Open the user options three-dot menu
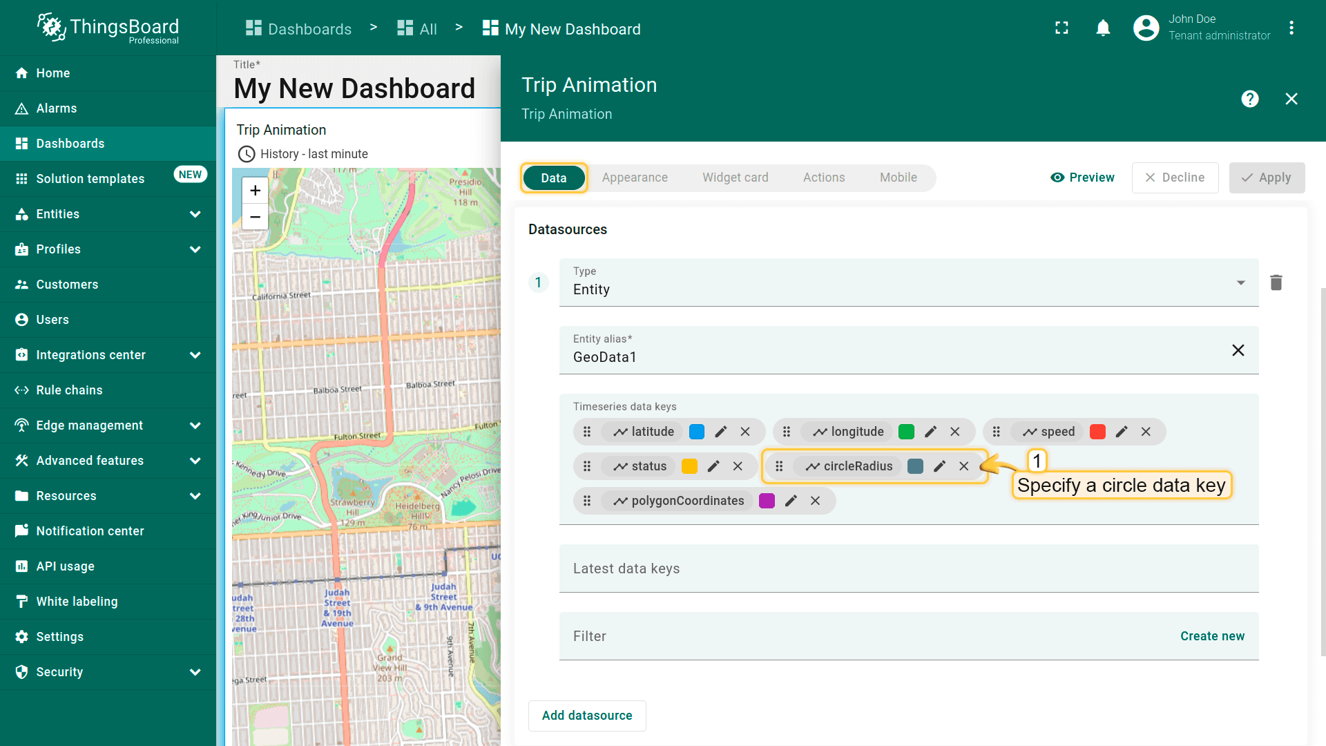1326x746 pixels. click(x=1291, y=28)
